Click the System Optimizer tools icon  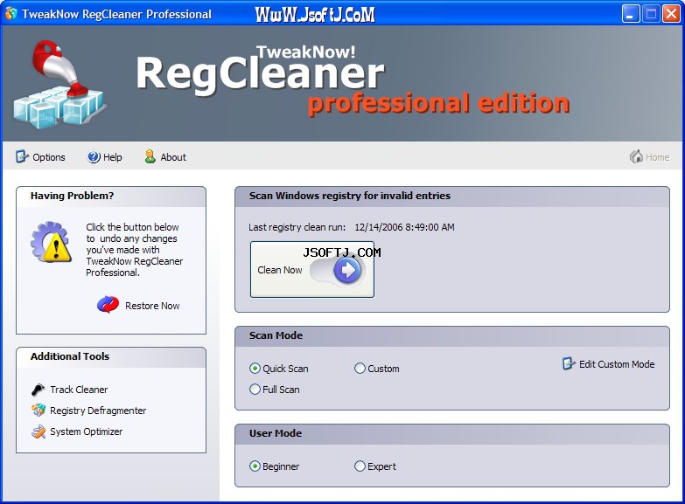[38, 432]
